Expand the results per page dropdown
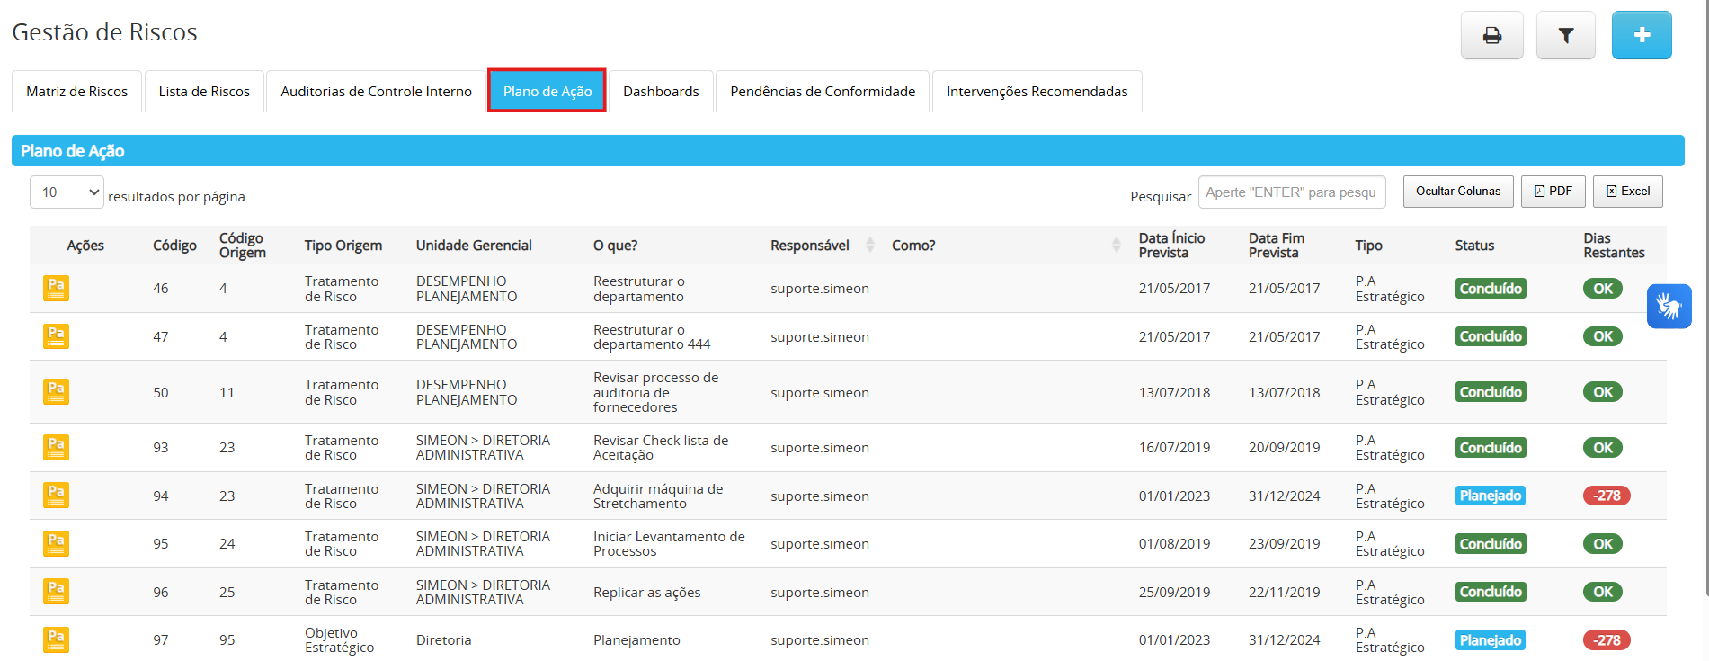Screen dimensions: 1709x661 pyautogui.click(x=67, y=192)
